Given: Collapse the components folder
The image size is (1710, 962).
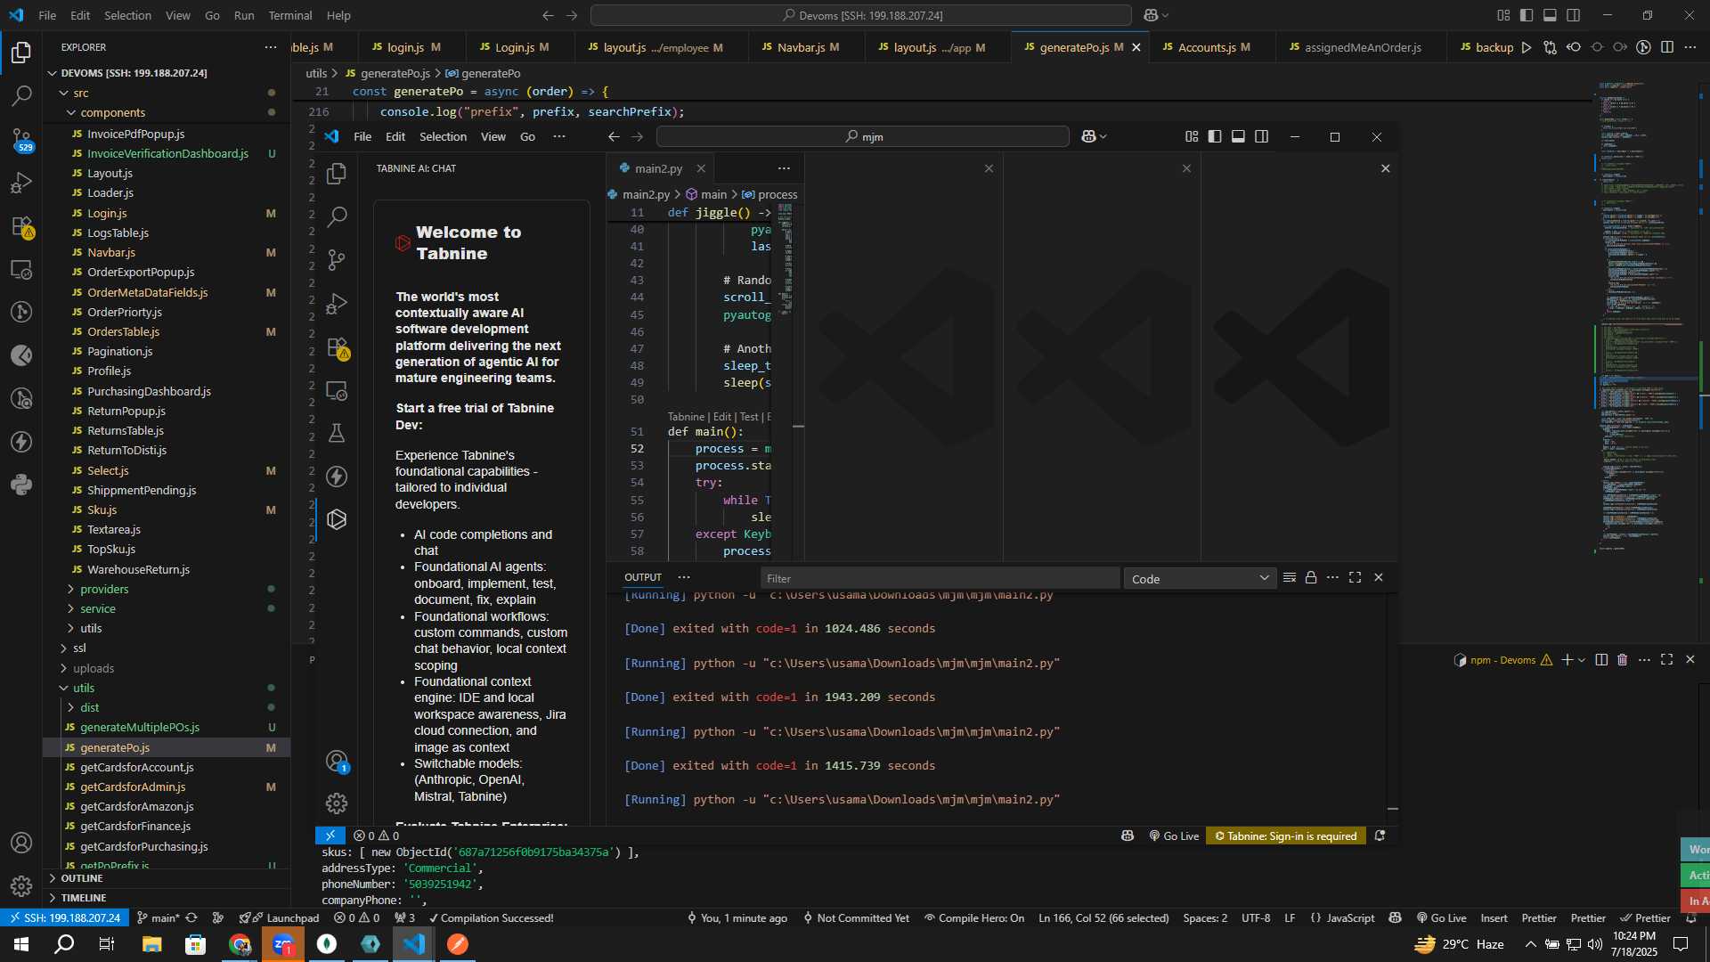Looking at the screenshot, I should click(112, 113).
